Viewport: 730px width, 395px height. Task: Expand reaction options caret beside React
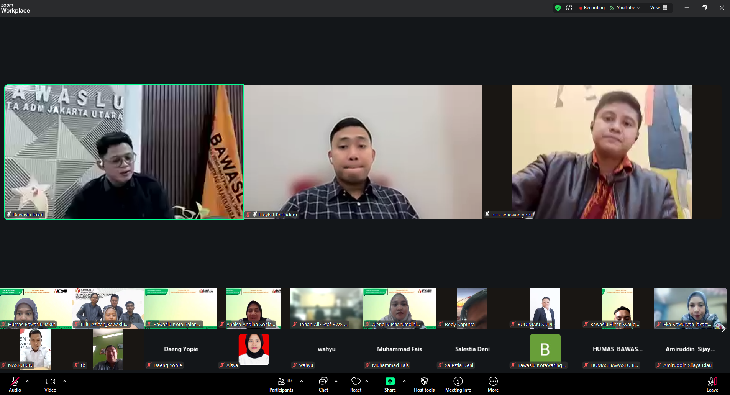(x=367, y=381)
